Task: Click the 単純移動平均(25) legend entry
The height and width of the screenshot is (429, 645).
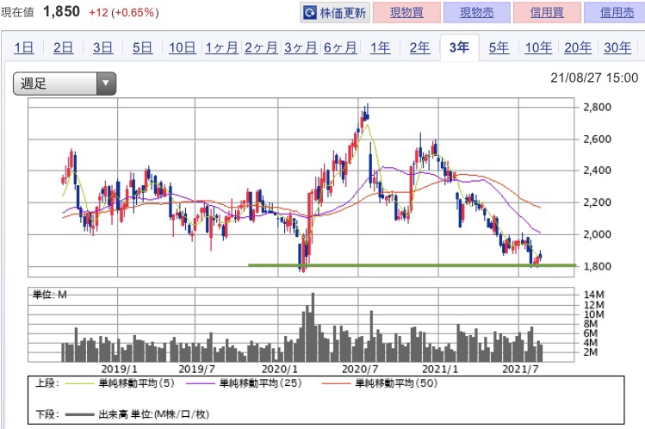Action: (x=244, y=383)
